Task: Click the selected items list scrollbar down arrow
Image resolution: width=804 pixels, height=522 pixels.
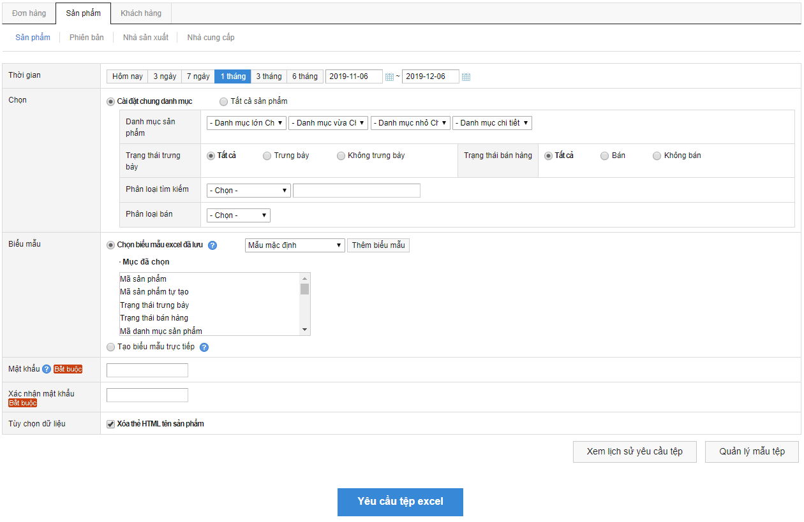Action: [x=305, y=330]
